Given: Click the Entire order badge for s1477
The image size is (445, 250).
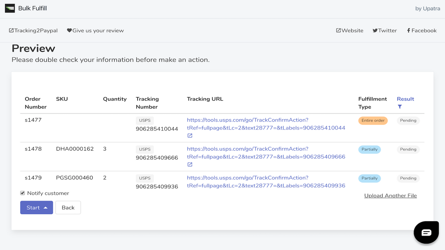Looking at the screenshot, I should pyautogui.click(x=373, y=120).
